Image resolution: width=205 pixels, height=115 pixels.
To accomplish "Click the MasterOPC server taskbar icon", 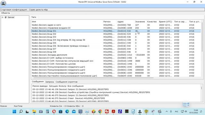I will 140,111.
